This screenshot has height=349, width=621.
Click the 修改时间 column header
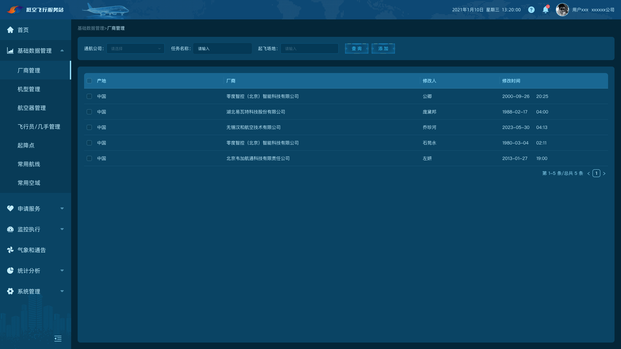[x=511, y=81]
